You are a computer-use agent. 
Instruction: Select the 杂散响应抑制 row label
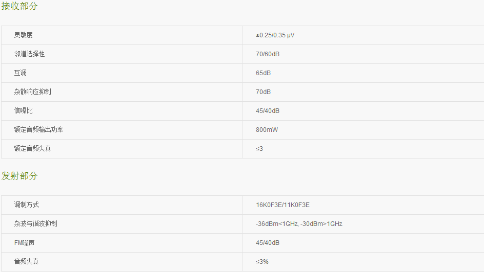pyautogui.click(x=32, y=92)
